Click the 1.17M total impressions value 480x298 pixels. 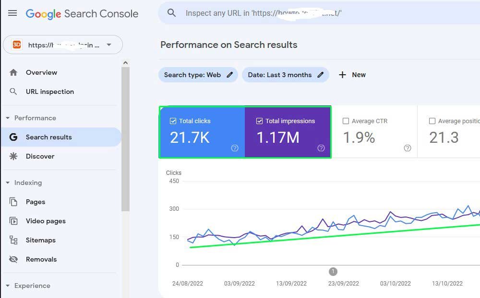[x=278, y=138]
